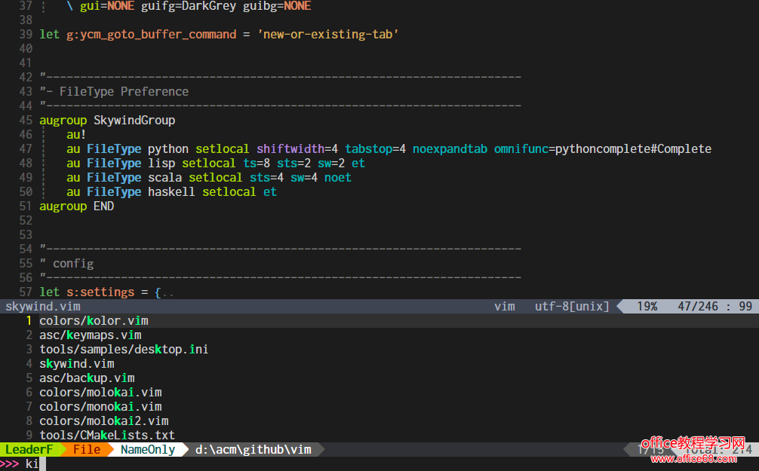Viewport: 759px width, 471px height.
Task: Toggle the NameOnly search mode segment
Action: click(147, 450)
